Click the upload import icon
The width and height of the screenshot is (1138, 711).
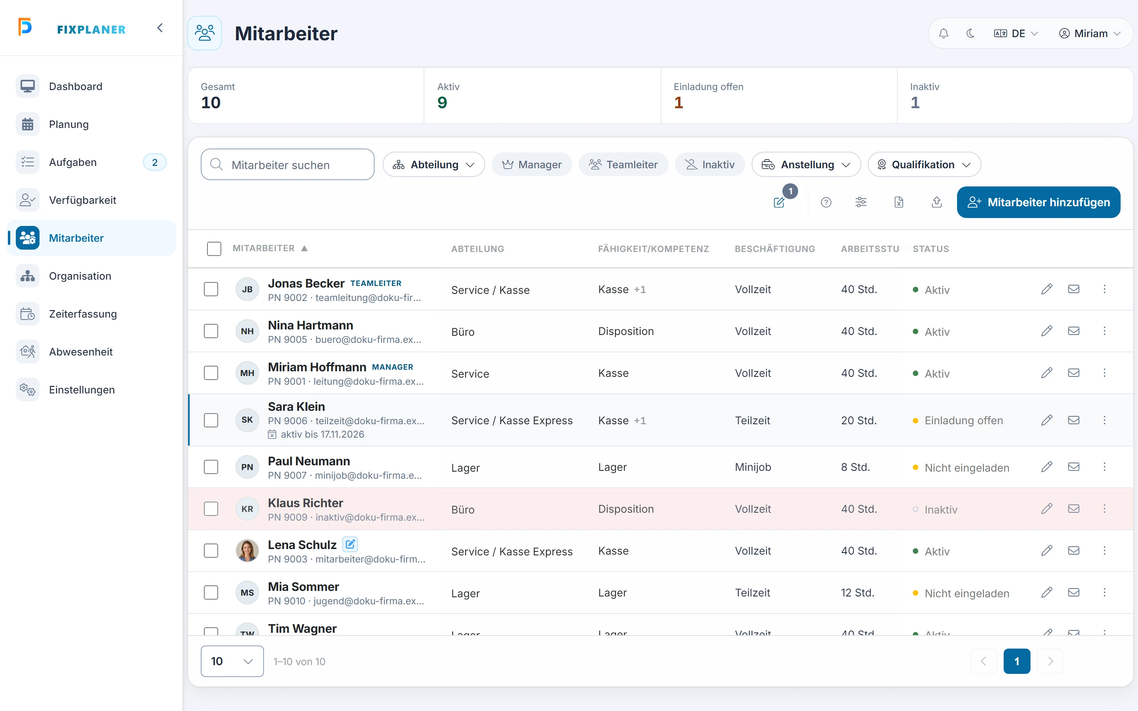pyautogui.click(x=937, y=202)
